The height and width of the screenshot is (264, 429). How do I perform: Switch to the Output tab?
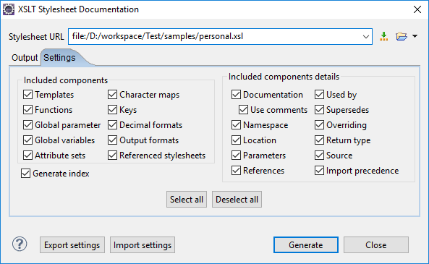25,58
